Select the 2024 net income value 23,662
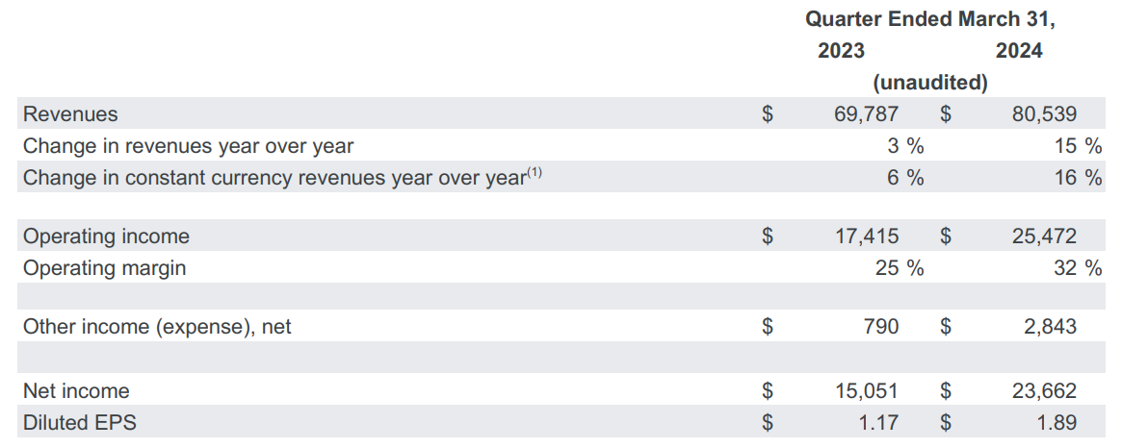The height and width of the screenshot is (448, 1122). (x=1044, y=391)
